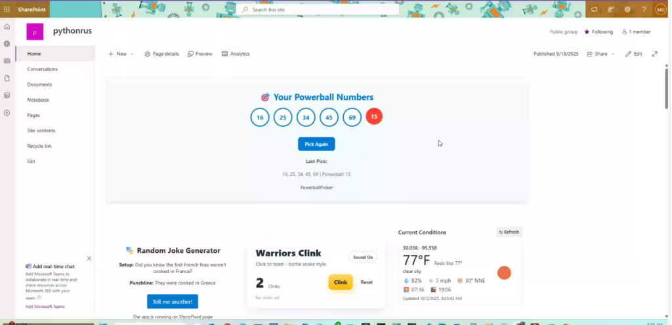672x325 pixels.
Task: Open Page details from the command bar
Action: pos(161,54)
